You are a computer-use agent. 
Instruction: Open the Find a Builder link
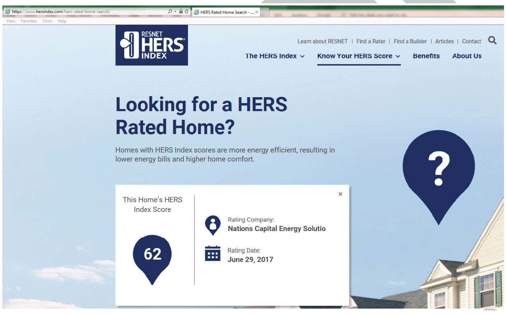click(410, 41)
